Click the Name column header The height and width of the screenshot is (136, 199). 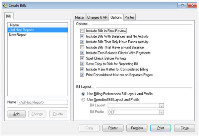38,25
